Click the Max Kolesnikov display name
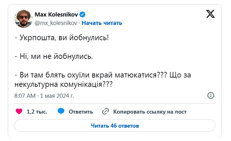Viewport: 231px width, 141px height. (56, 15)
